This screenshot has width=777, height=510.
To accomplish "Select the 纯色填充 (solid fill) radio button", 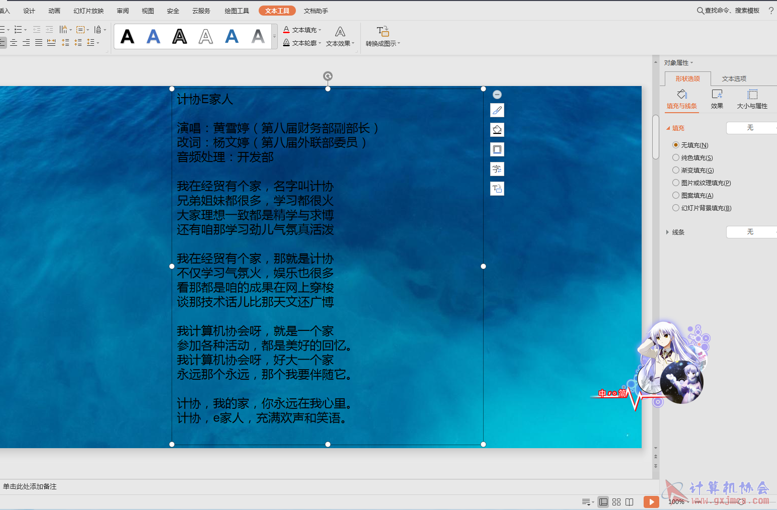I will click(676, 157).
